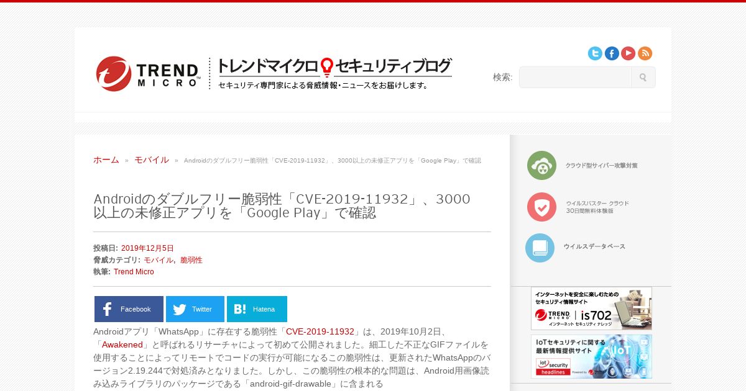Viewport: 746px width, 391px height.
Task: Click the 検索 label text
Action: click(502, 77)
